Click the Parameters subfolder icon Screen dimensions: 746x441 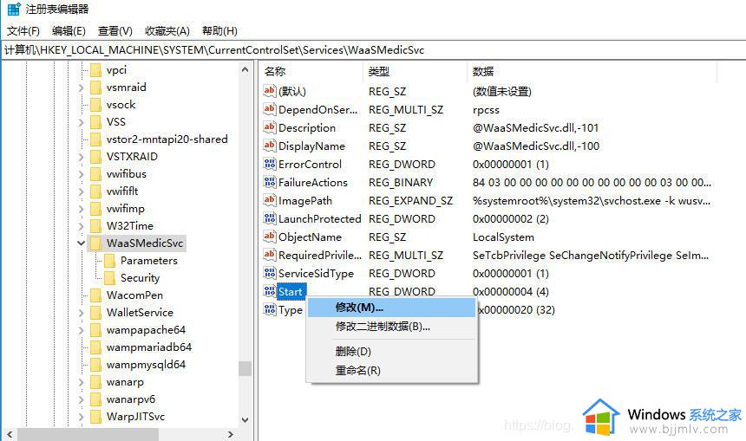[109, 261]
